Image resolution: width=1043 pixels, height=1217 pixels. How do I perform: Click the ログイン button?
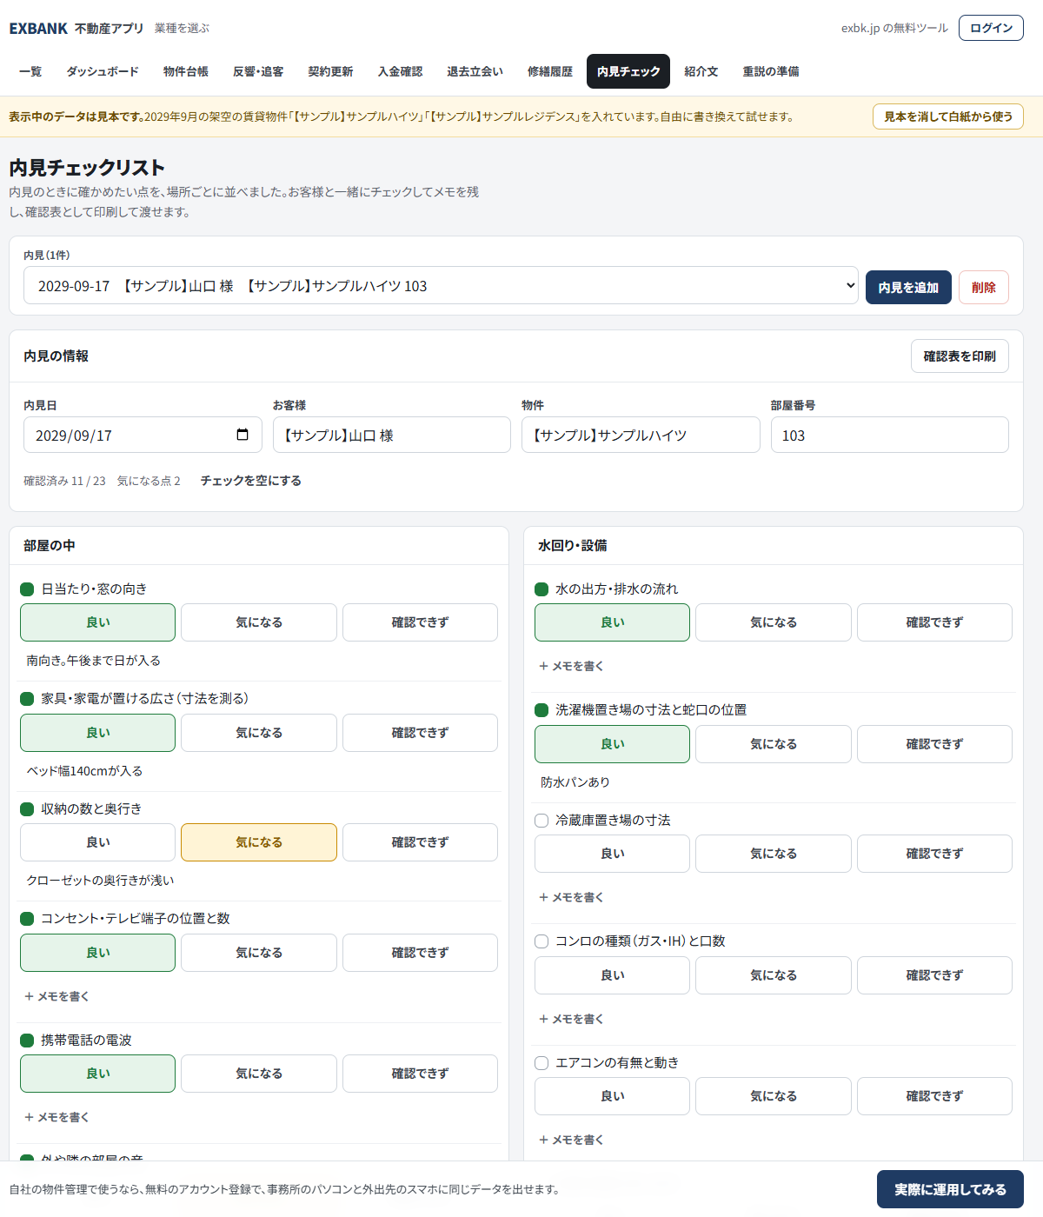pyautogui.click(x=991, y=28)
